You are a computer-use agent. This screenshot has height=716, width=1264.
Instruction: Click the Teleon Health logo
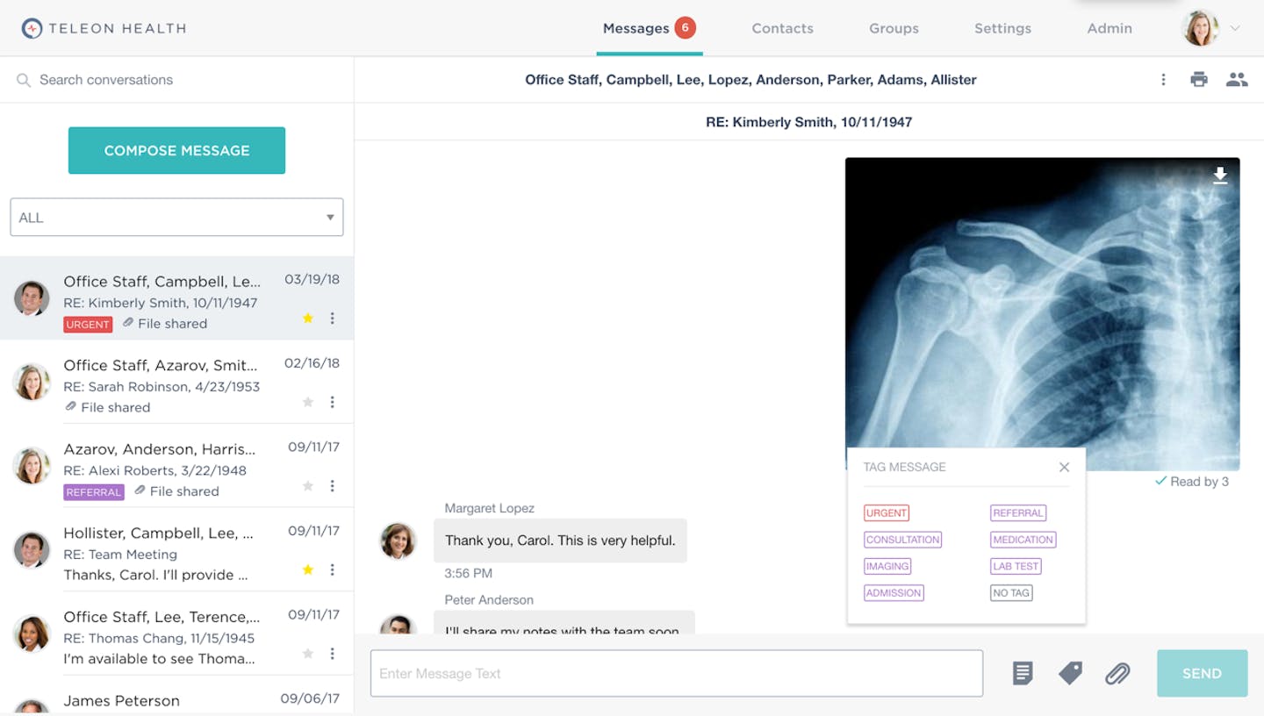point(104,28)
